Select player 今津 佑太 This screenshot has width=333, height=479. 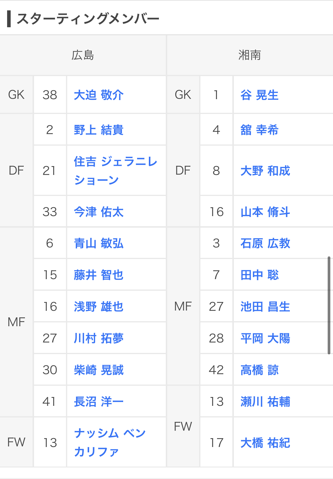click(99, 212)
